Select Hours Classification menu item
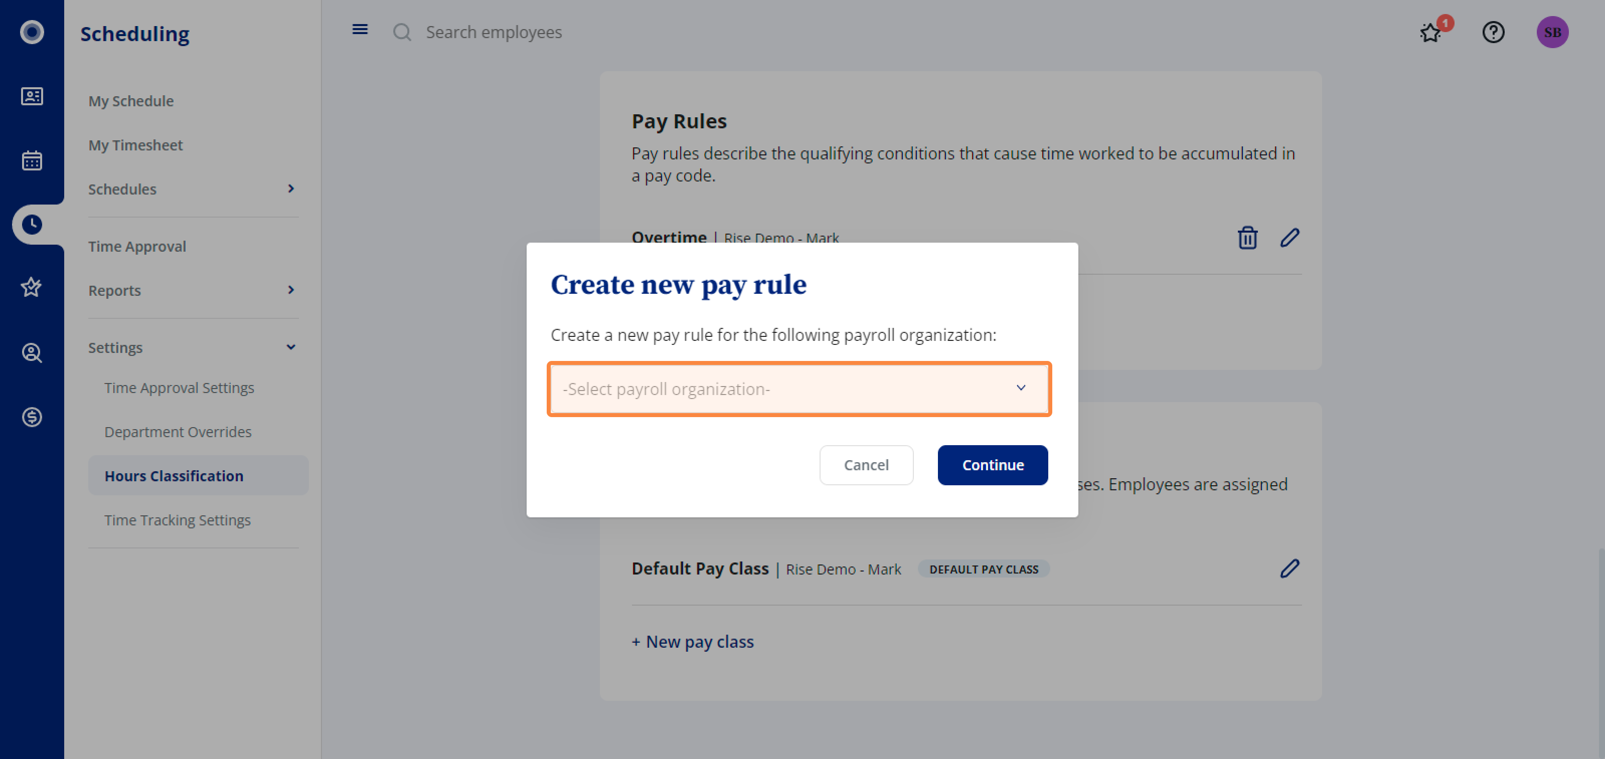Viewport: 1605px width, 759px height. (x=198, y=476)
